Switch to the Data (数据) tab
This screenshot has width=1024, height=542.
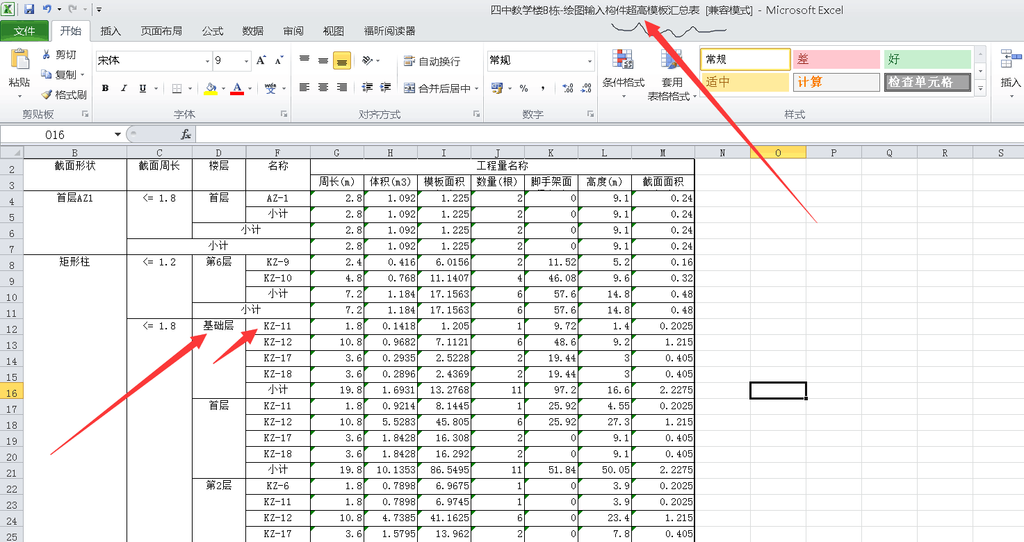coord(253,31)
